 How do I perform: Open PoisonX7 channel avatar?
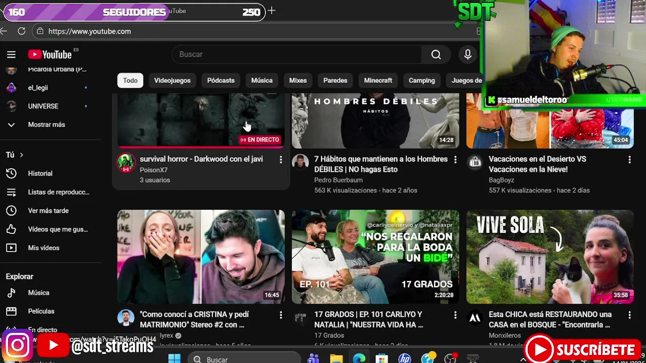126,163
